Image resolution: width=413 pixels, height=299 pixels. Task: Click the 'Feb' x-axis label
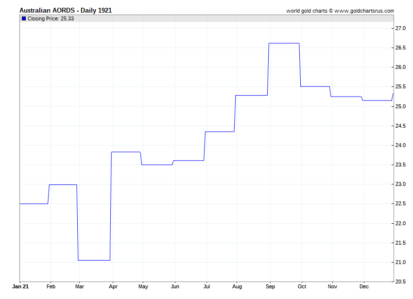[51, 286]
